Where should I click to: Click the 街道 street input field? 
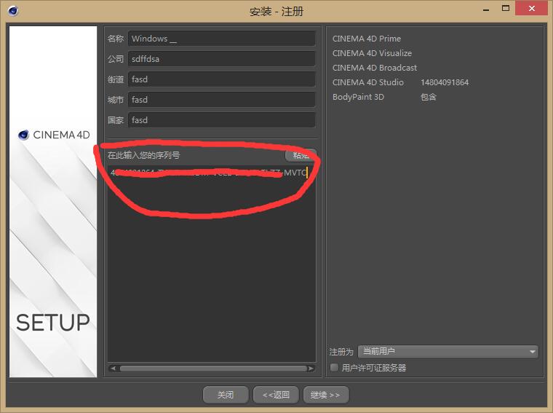[221, 79]
